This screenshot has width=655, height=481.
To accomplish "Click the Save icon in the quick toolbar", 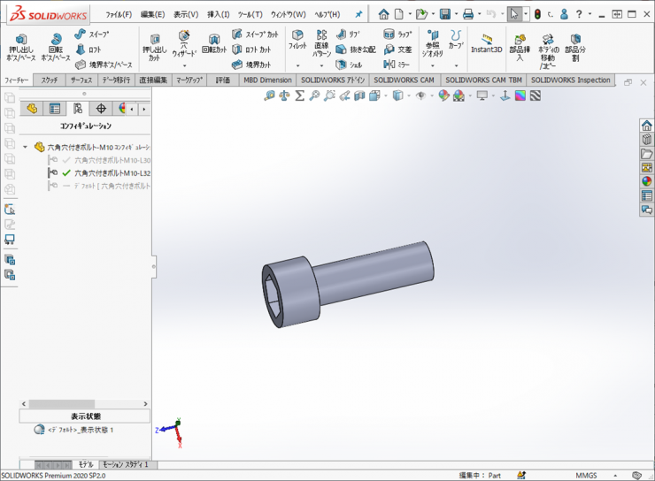I will point(445,14).
